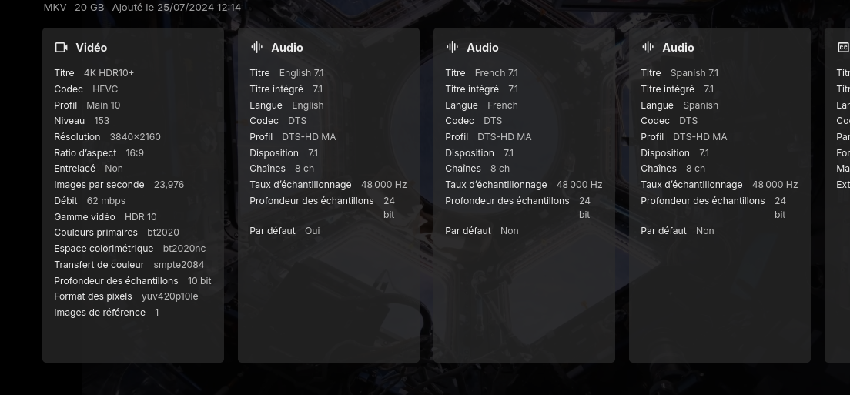Click the MKV container label
This screenshot has height=395, width=850.
pos(55,8)
